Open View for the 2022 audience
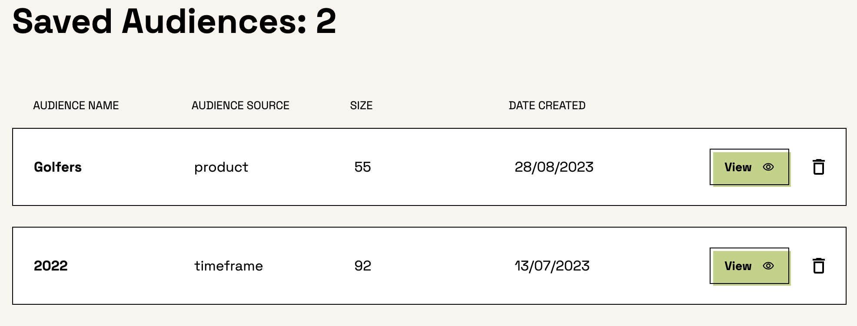Image resolution: width=857 pixels, height=326 pixels. tap(749, 266)
